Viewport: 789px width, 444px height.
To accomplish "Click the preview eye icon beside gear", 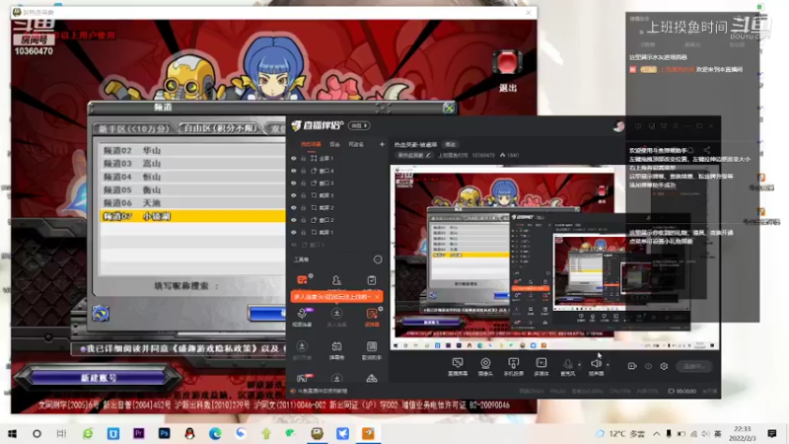I will click(648, 366).
